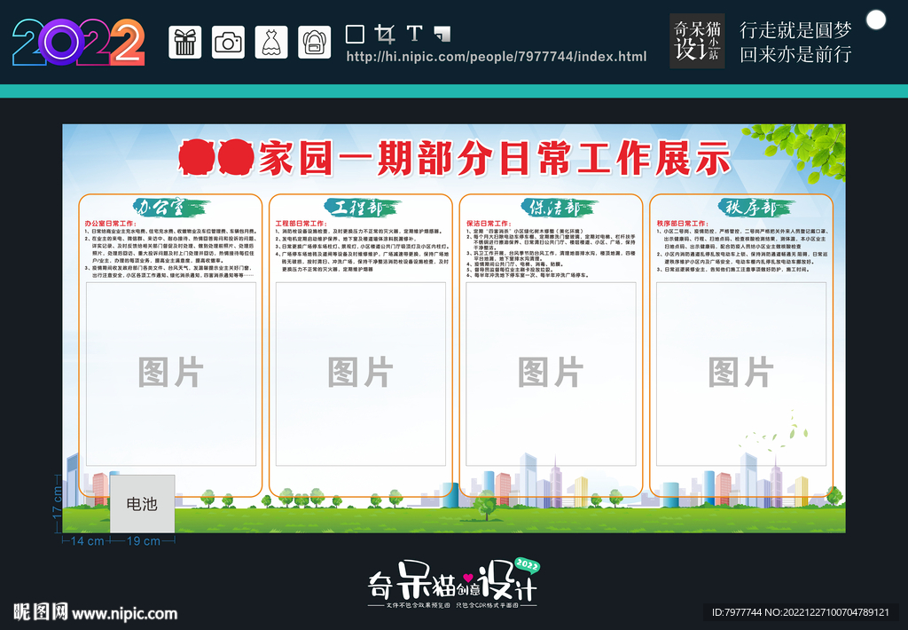
Task: Click the 奇呆猫创意设计 bottom logo
Action: [453, 584]
